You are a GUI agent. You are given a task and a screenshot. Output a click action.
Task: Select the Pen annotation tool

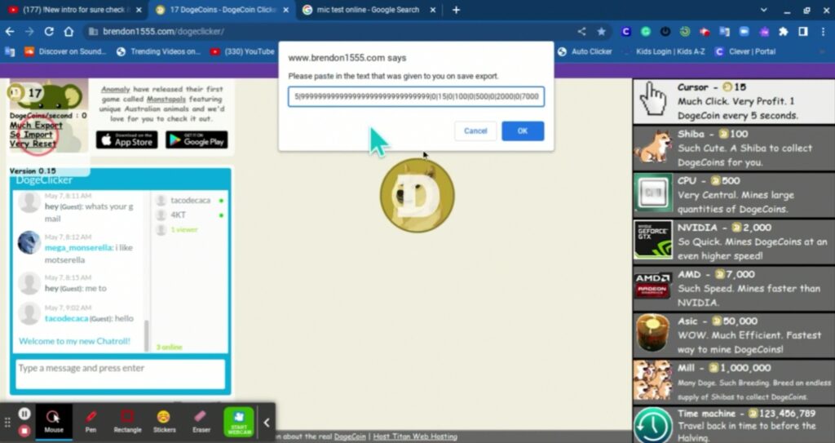point(91,421)
